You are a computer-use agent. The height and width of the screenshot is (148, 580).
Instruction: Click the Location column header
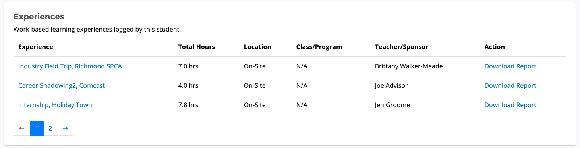257,47
